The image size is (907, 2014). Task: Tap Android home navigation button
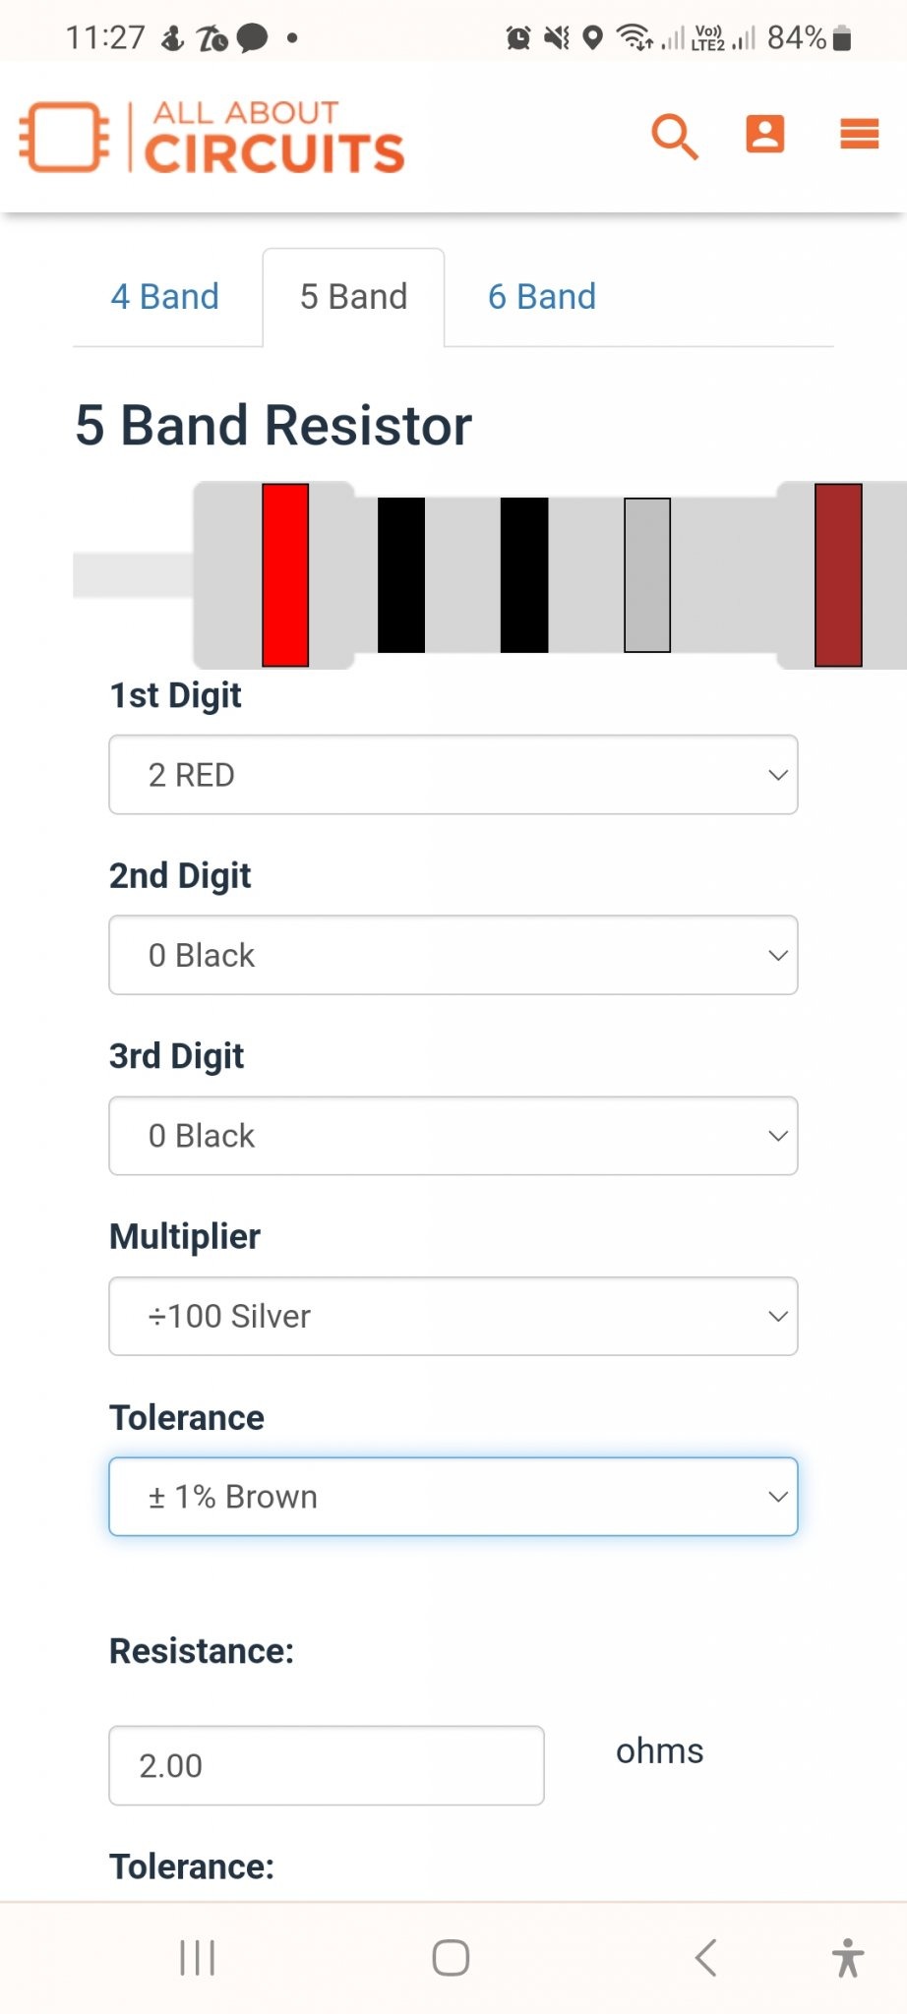click(x=451, y=1957)
